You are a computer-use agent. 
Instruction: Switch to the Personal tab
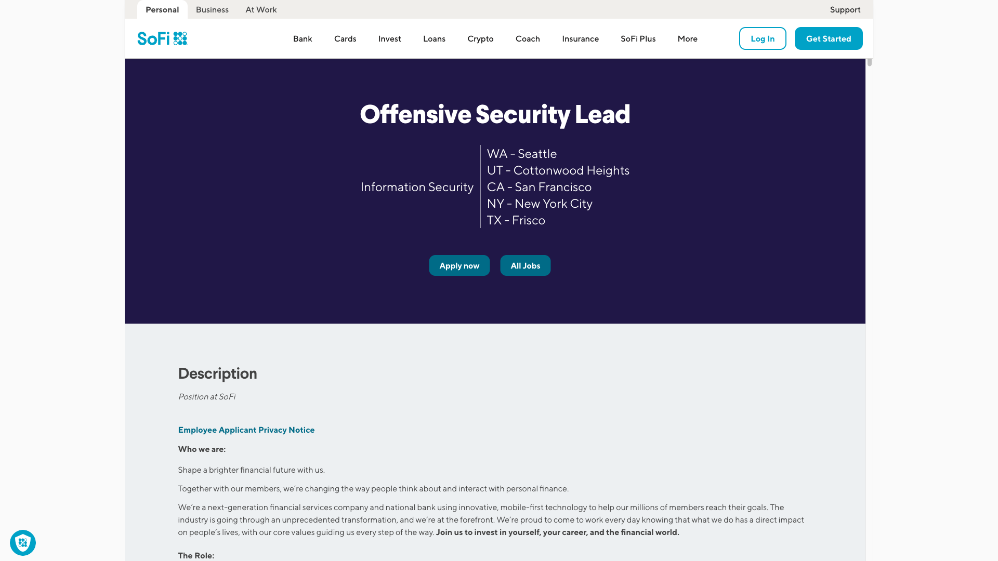point(162,9)
